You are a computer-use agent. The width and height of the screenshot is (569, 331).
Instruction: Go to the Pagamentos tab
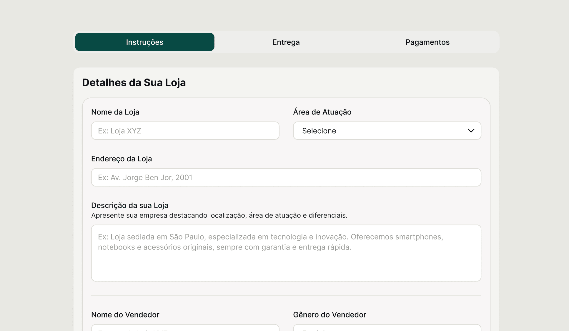pos(427,42)
